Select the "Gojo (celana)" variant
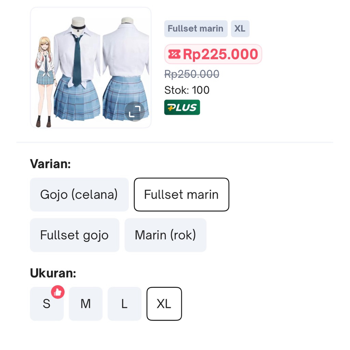Image resolution: width=350 pixels, height=350 pixels. coord(79,194)
